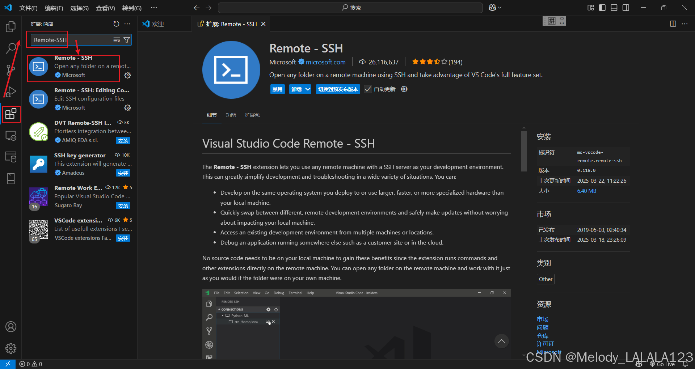This screenshot has width=695, height=369.
Task: Expand the uninstall button dropdown arrow
Action: tap(307, 89)
